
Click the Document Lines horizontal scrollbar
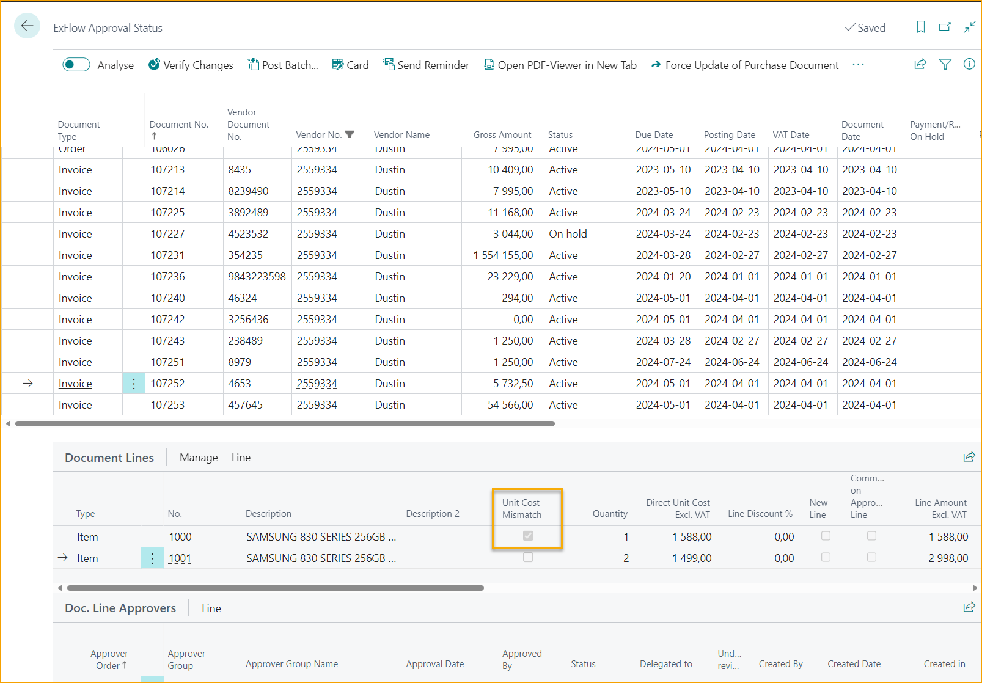click(276, 588)
